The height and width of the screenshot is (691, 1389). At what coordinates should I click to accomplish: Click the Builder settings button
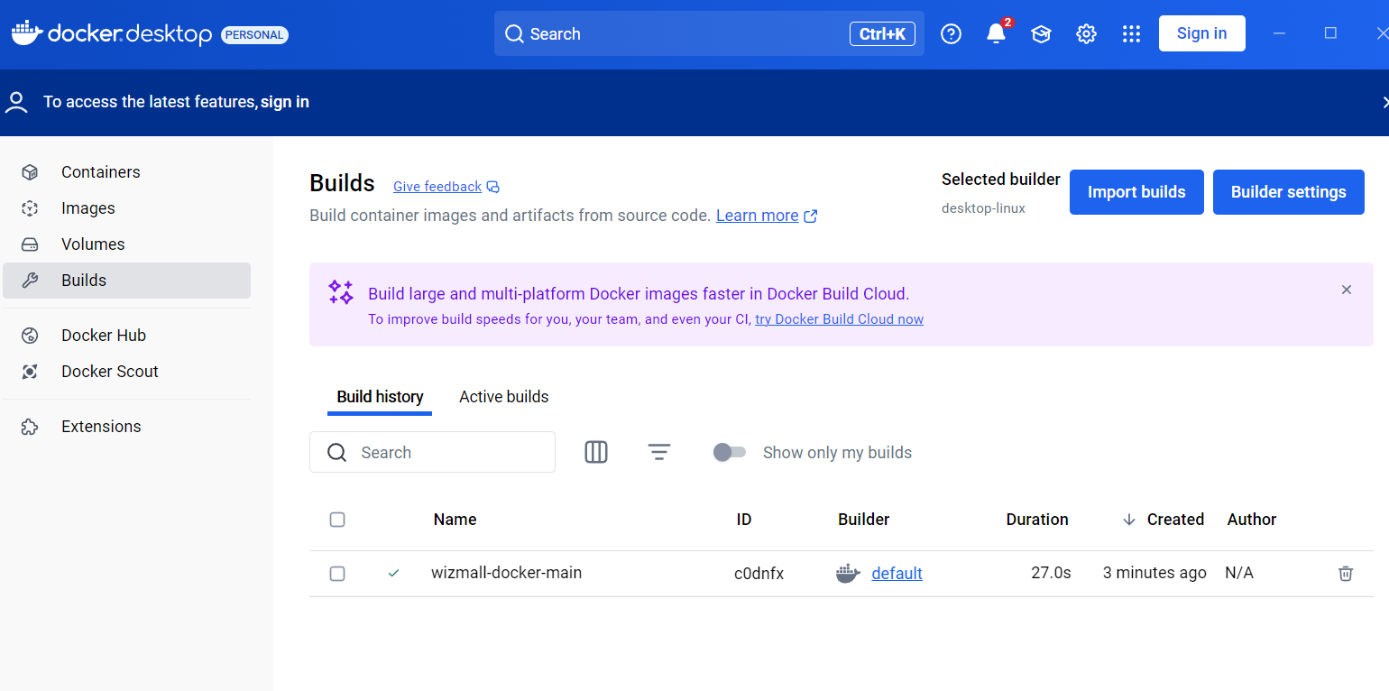(1288, 192)
